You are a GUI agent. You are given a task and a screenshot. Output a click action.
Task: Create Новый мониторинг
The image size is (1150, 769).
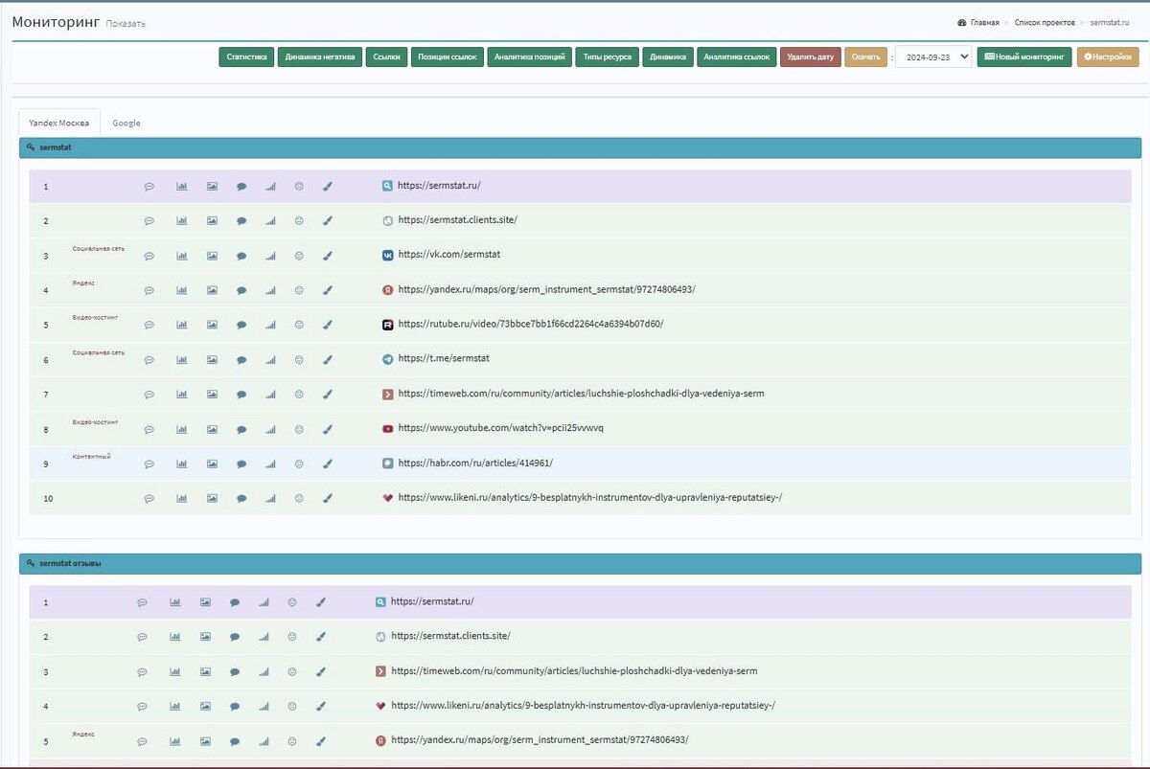point(1024,57)
